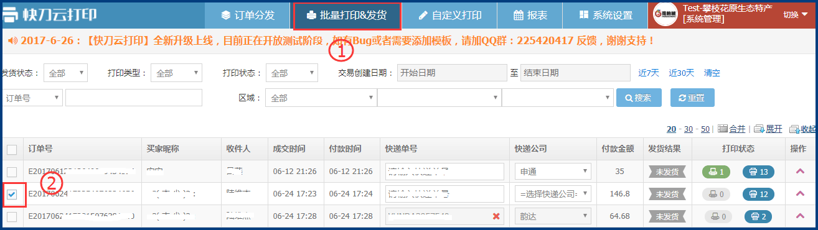Click the 展开 expand option
The height and width of the screenshot is (230, 818).
point(768,129)
